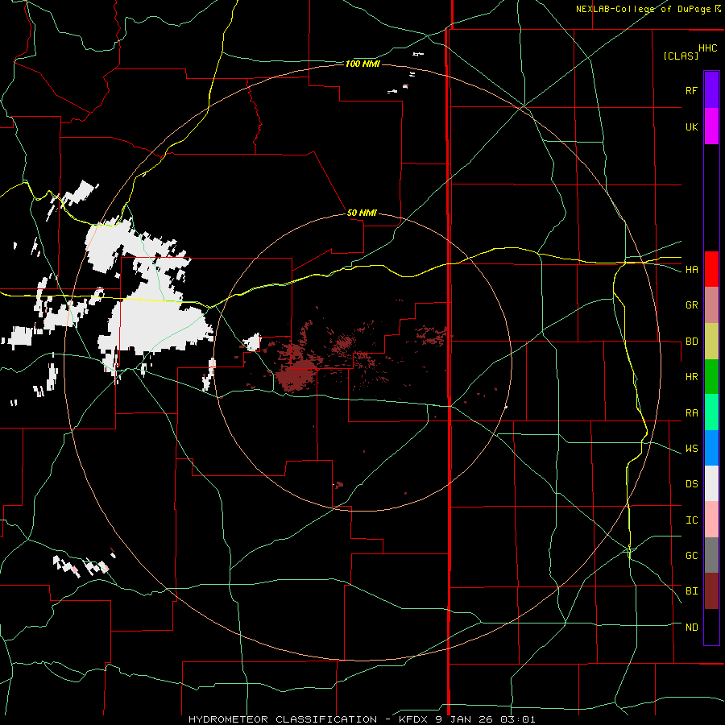Image resolution: width=725 pixels, height=725 pixels.
Task: Select the GR color swatch in legend
Action: pos(711,305)
